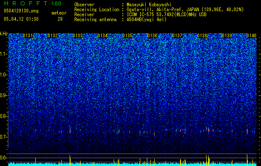Click the 0134 time marker
Image resolution: width=261 pixels, height=166 pixels.
pyautogui.click(x=102, y=36)
